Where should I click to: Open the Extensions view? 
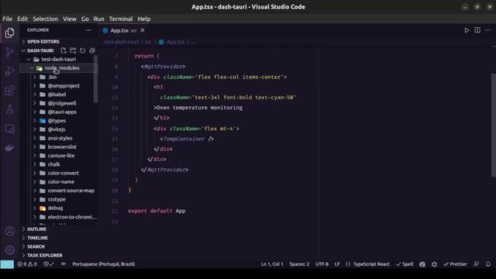coord(10,91)
